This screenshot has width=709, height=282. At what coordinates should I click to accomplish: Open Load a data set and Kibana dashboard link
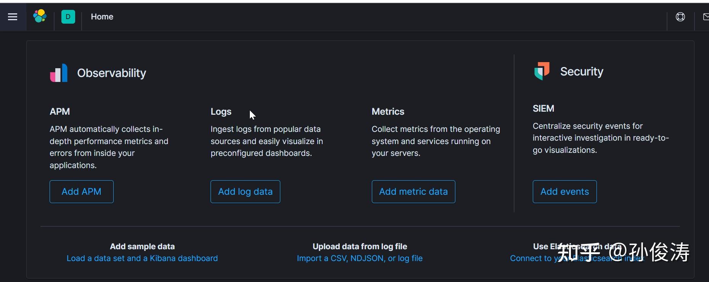142,258
